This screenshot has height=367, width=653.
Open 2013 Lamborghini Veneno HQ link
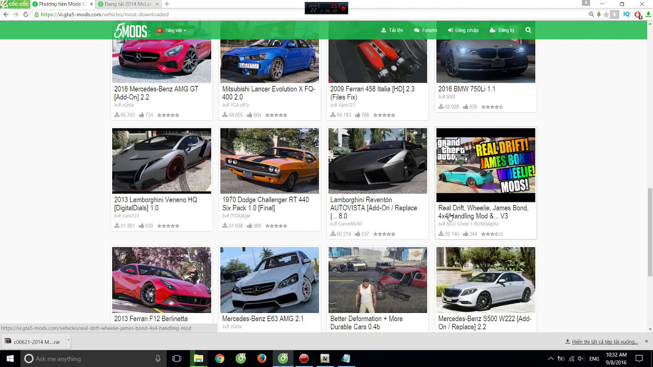[156, 204]
